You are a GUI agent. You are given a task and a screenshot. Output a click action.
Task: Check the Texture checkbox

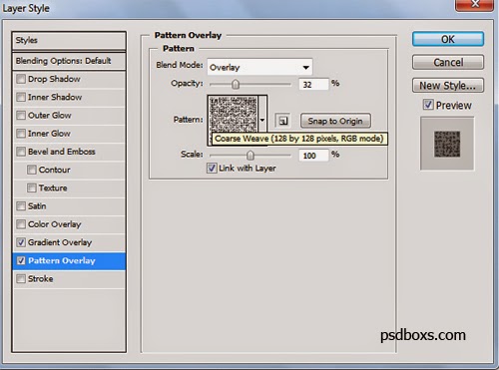point(32,188)
